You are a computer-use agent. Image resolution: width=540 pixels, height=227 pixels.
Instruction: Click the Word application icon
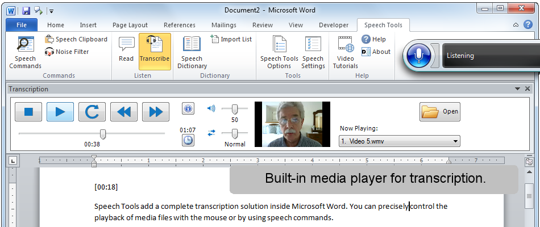(x=11, y=11)
